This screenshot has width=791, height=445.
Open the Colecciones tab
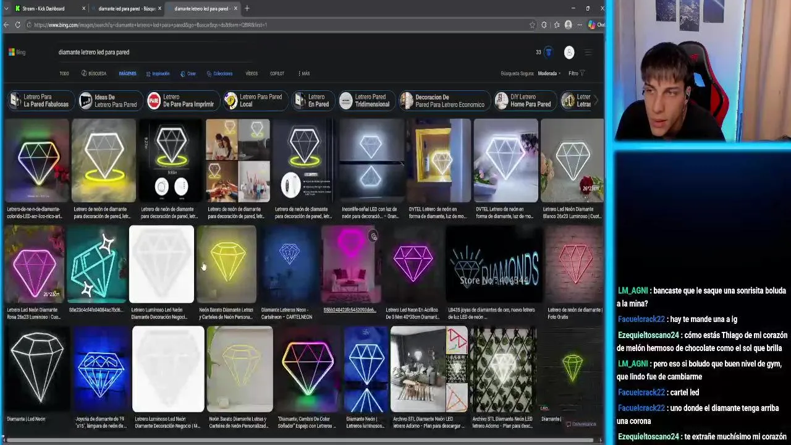click(219, 74)
